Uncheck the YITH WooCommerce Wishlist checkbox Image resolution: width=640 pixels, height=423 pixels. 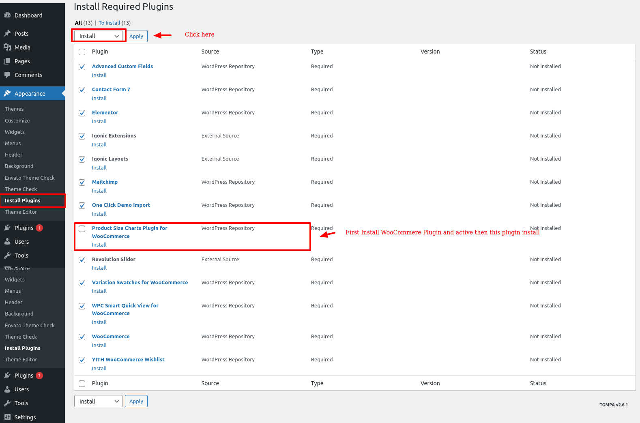[x=82, y=360]
